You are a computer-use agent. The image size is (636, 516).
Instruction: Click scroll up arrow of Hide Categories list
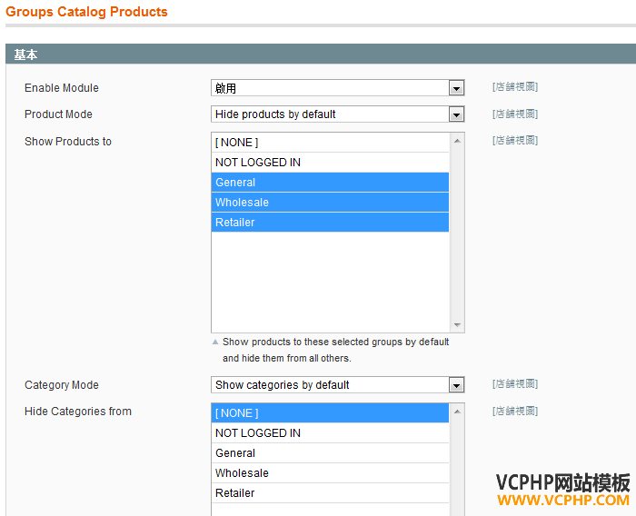(x=457, y=412)
